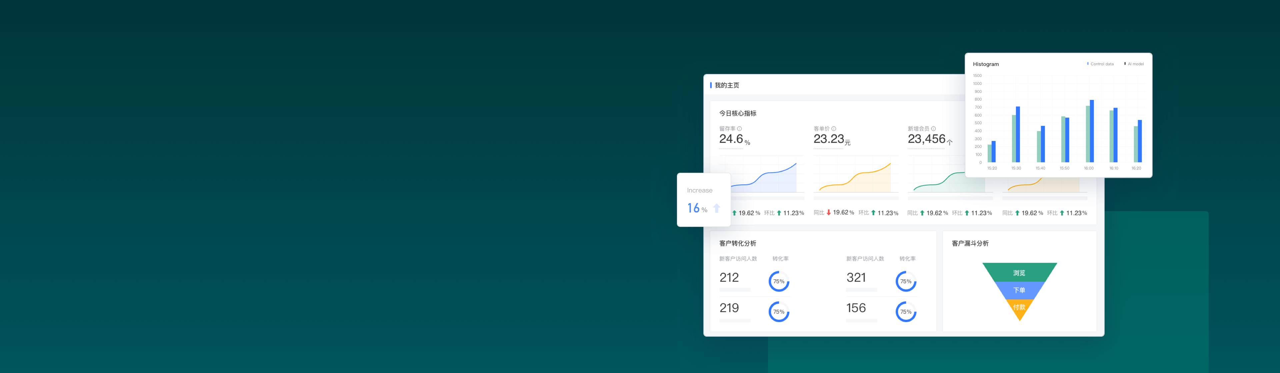Click the number 219
This screenshot has width=1280, height=373.
tap(729, 308)
